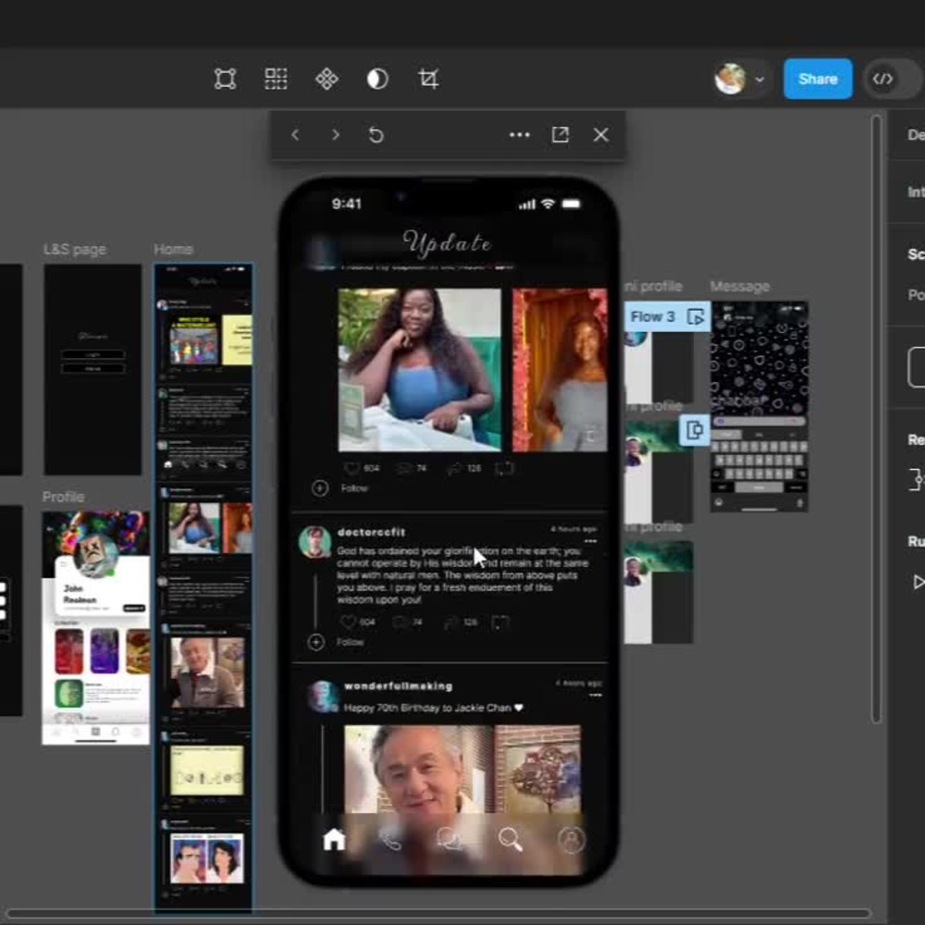
Task: Open three-dot menu on wonderfullmaking post
Action: (x=595, y=696)
